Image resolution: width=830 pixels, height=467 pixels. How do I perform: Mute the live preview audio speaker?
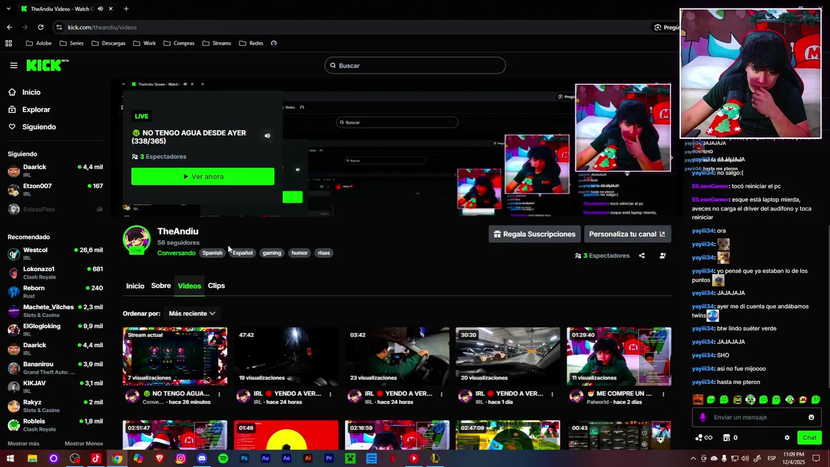coord(267,136)
